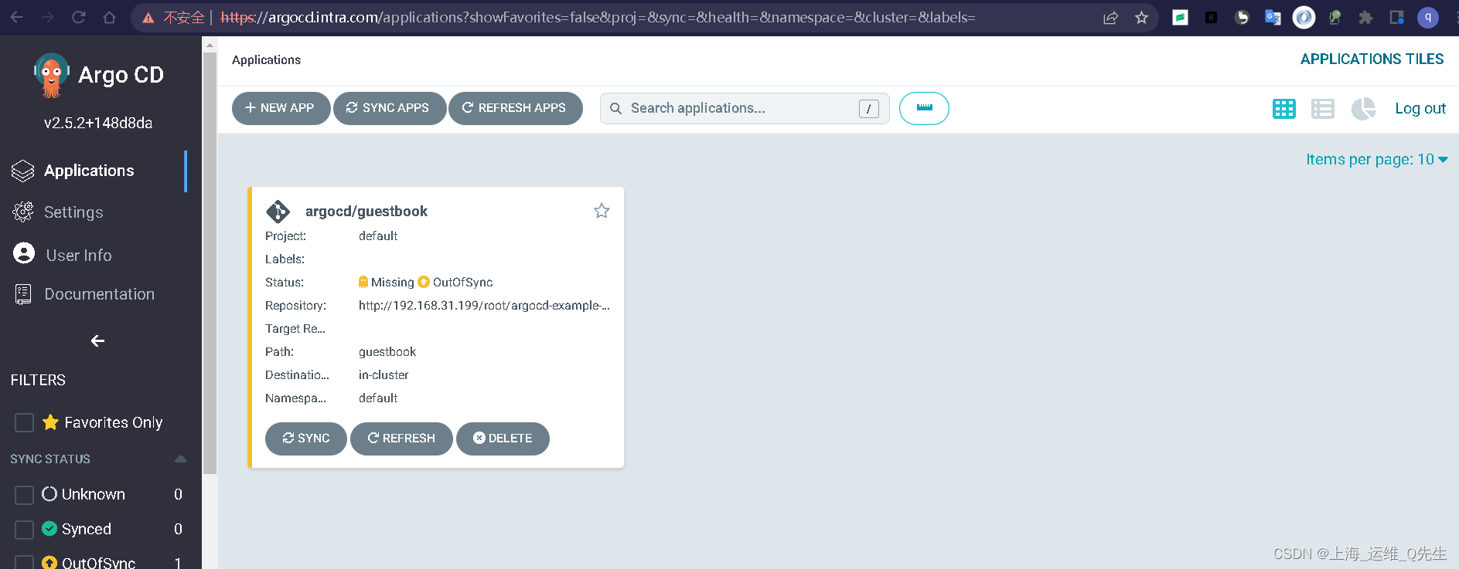Click the New App button
Image resolution: width=1459 pixels, height=569 pixels.
click(281, 108)
